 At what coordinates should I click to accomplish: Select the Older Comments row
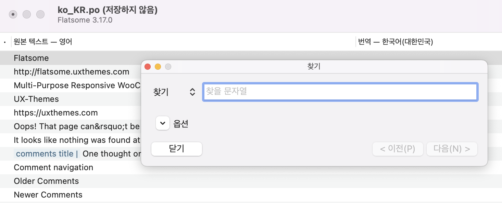pyautogui.click(x=46, y=181)
